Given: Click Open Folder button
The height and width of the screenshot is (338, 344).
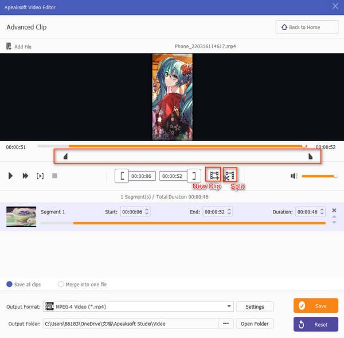Looking at the screenshot, I should coord(255,324).
